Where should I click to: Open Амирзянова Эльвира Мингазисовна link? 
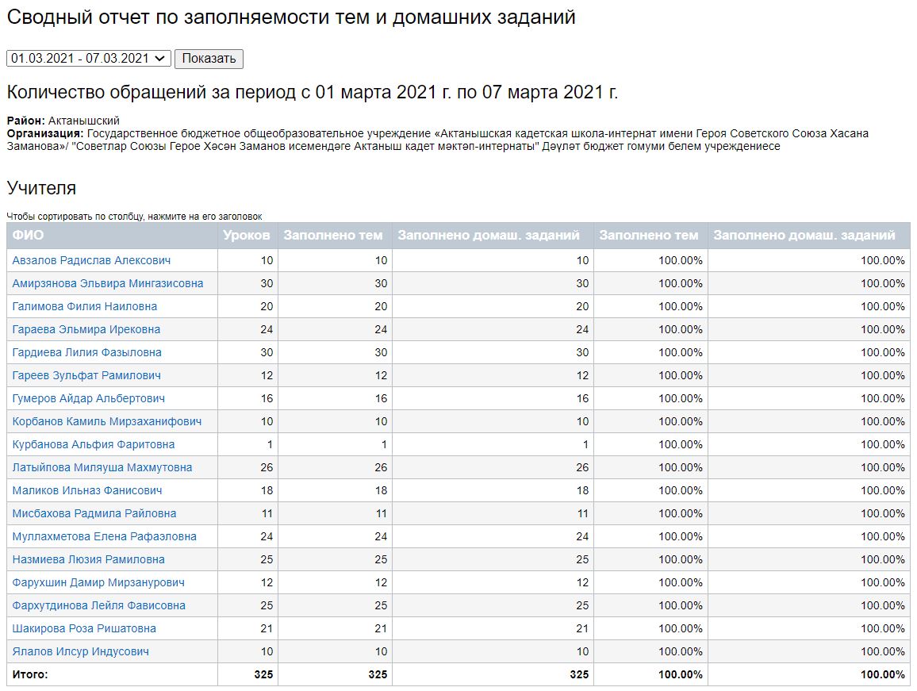point(108,283)
